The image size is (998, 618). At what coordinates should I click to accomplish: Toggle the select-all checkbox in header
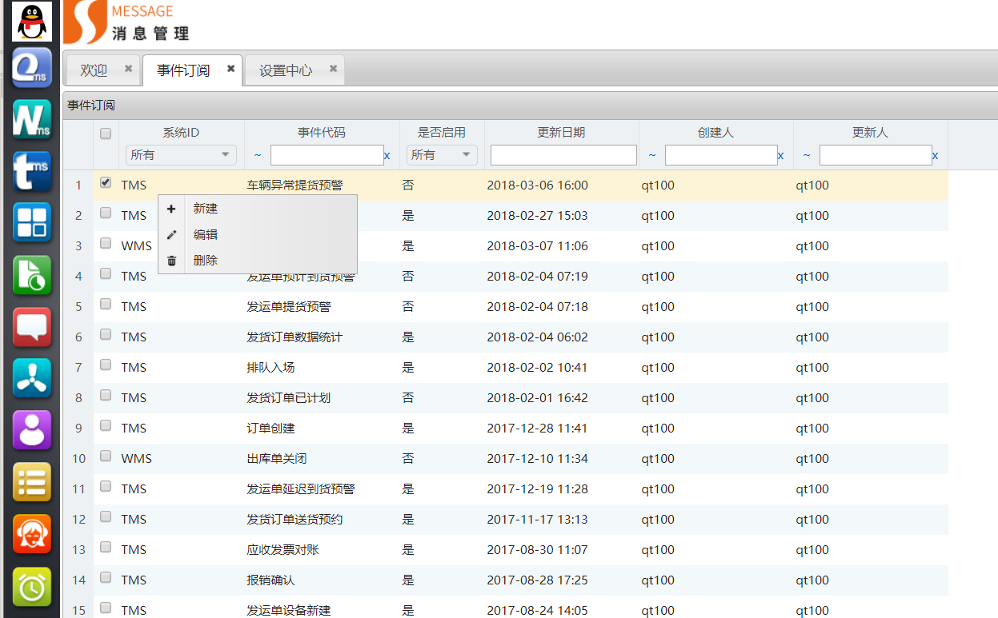pyautogui.click(x=105, y=134)
